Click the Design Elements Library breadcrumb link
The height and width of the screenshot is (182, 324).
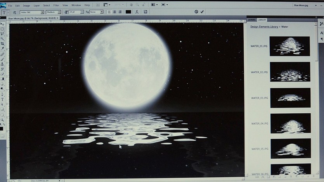pos(264,27)
